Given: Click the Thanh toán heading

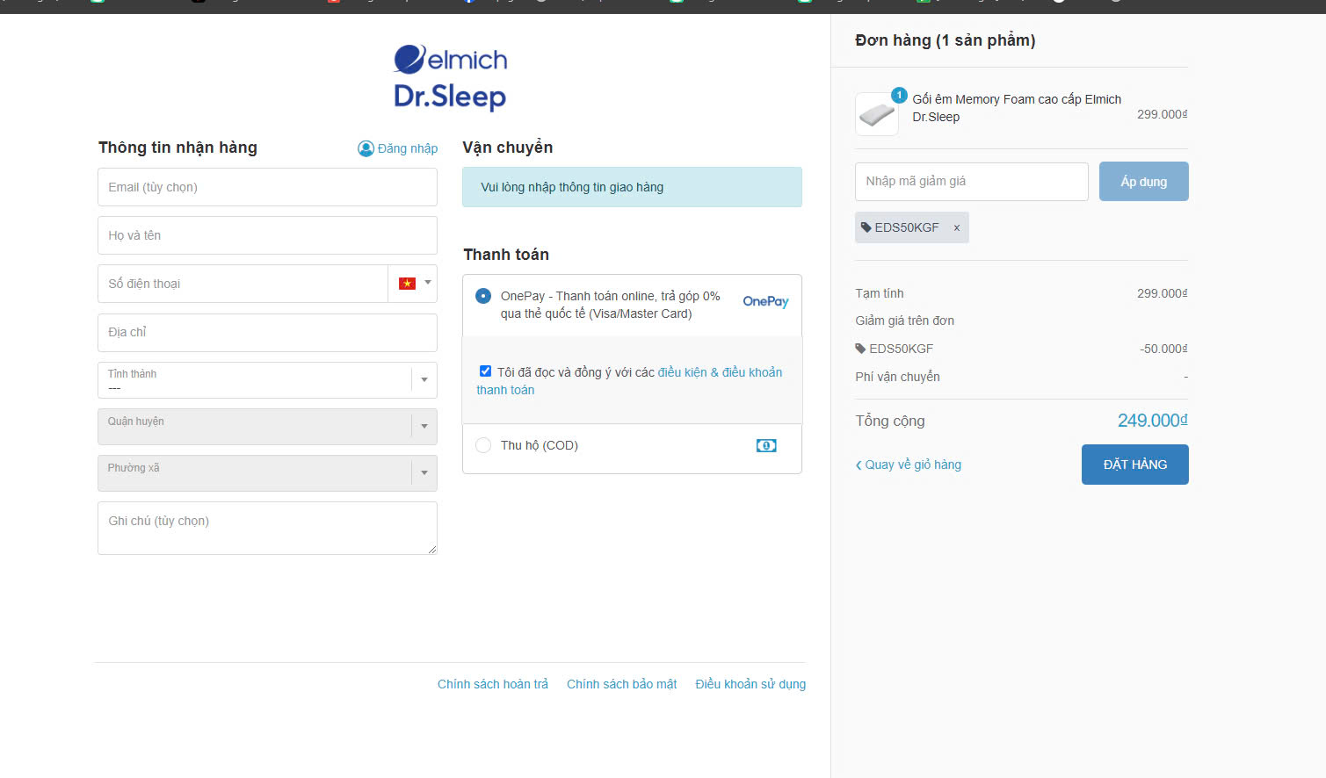Looking at the screenshot, I should pos(506,255).
